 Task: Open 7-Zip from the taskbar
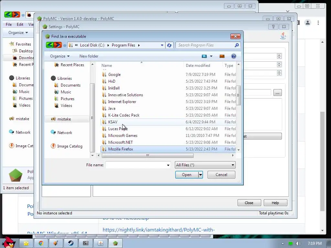click(85, 243)
